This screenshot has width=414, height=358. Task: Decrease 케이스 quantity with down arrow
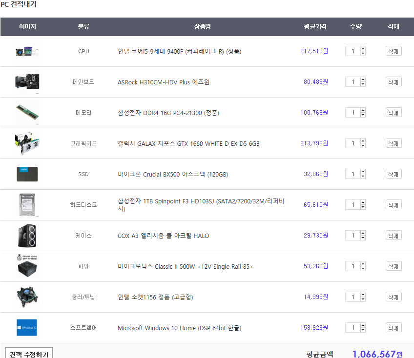tap(363, 238)
